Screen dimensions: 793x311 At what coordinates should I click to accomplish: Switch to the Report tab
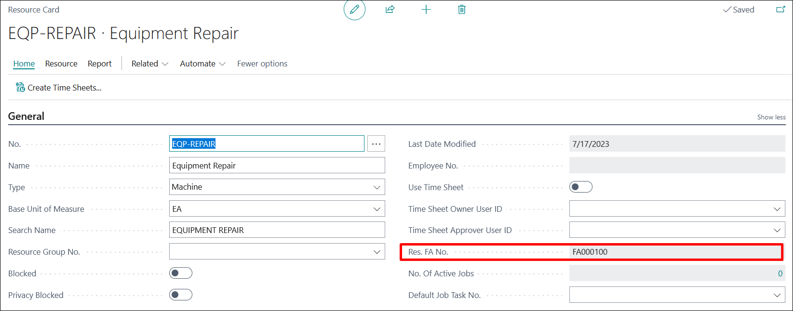pos(99,64)
